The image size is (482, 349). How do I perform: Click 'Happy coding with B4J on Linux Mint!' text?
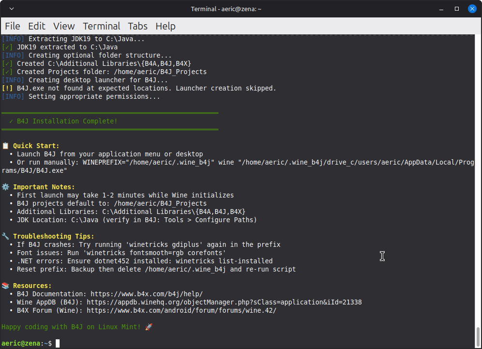point(71,327)
